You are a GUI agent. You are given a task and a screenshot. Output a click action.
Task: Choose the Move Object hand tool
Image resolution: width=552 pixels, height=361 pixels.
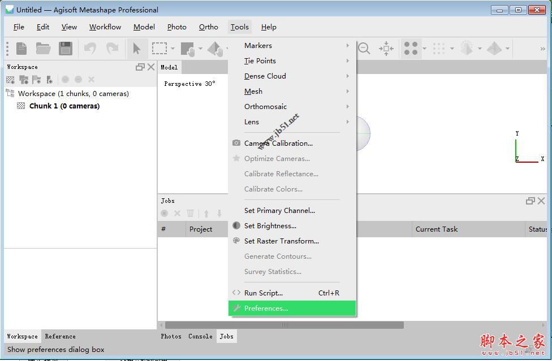click(215, 49)
